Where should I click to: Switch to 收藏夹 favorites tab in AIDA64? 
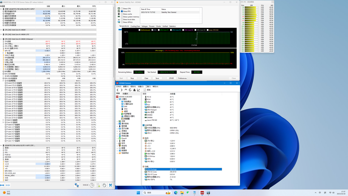point(125,94)
